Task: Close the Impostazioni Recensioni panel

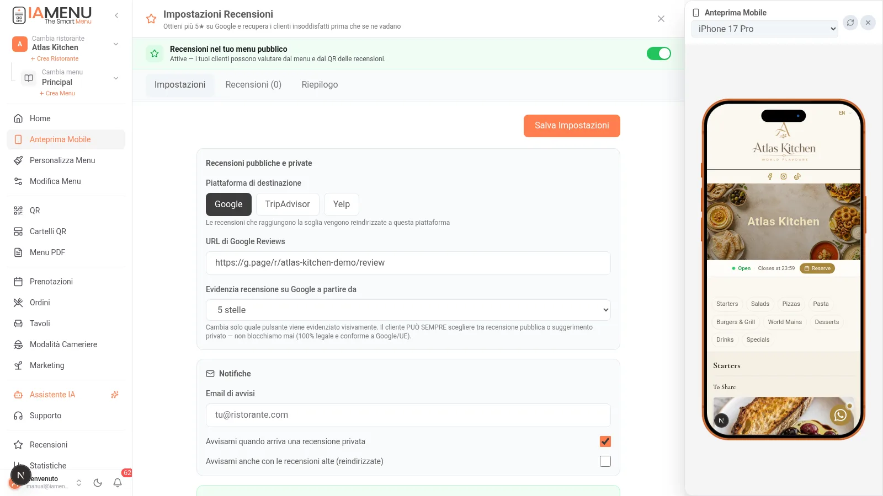Action: pyautogui.click(x=661, y=19)
